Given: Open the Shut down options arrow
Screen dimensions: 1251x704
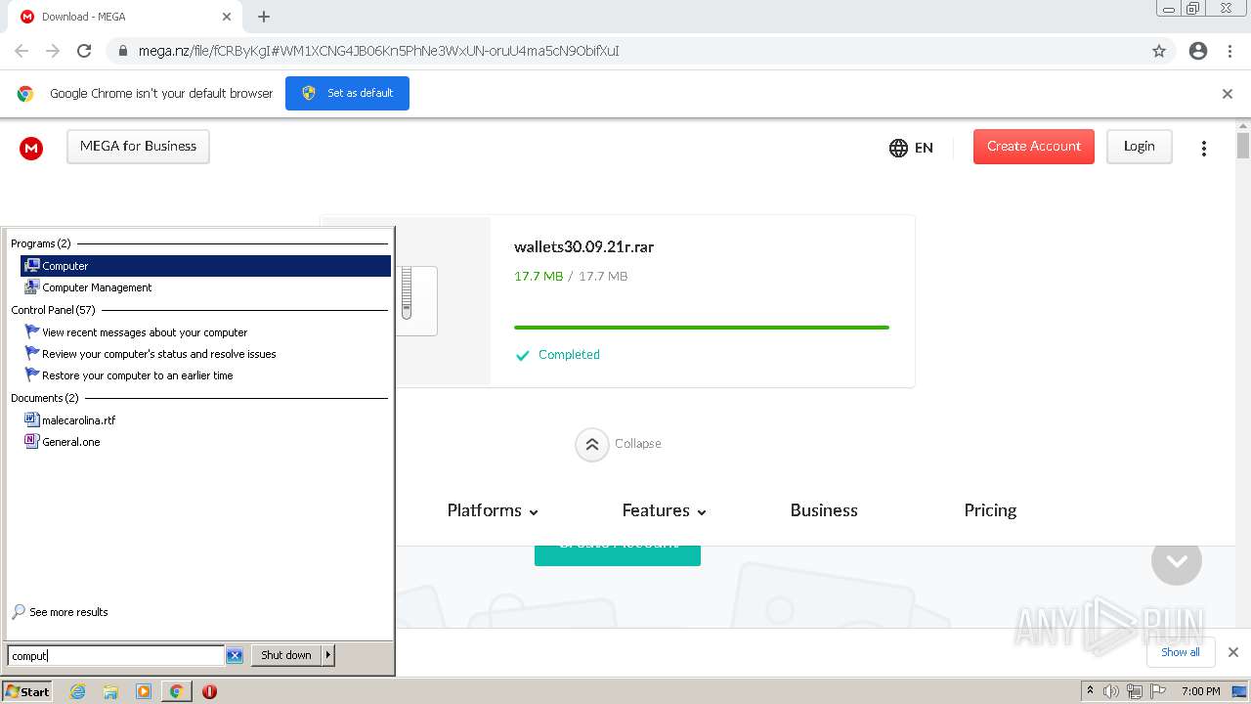Looking at the screenshot, I should 328,655.
